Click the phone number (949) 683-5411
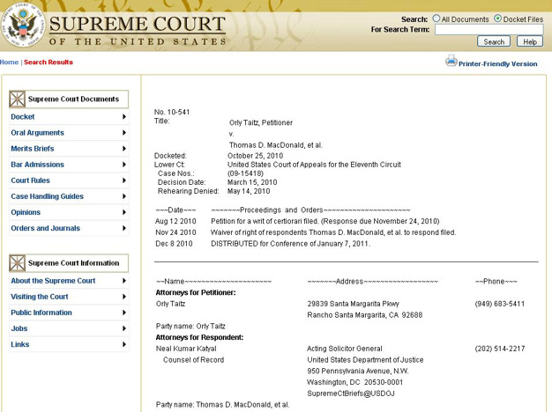This screenshot has width=552, height=412. (500, 304)
